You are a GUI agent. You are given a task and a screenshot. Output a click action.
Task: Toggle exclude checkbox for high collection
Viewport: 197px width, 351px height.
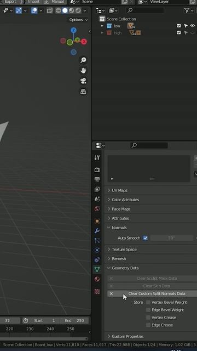179,33
